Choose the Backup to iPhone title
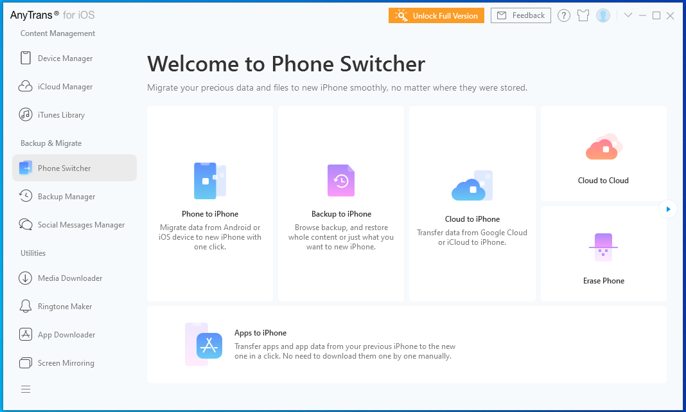The image size is (686, 412). pos(341,214)
